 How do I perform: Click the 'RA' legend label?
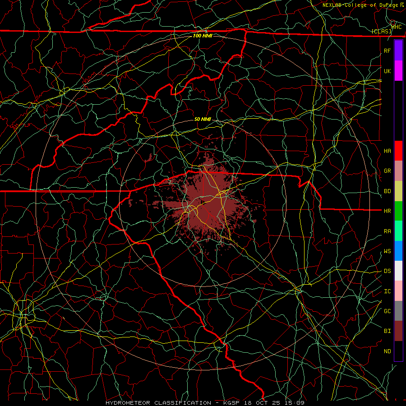point(387,231)
